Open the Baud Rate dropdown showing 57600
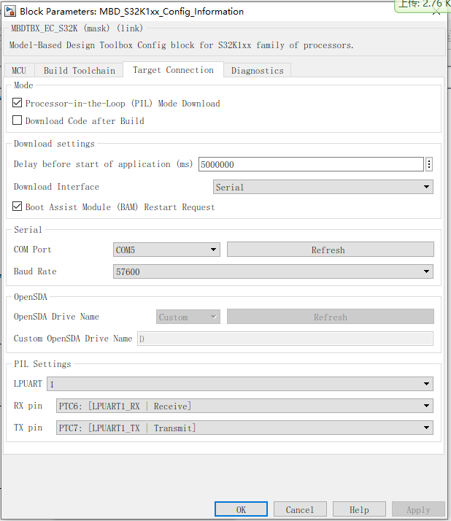This screenshot has height=521, width=451. (273, 271)
